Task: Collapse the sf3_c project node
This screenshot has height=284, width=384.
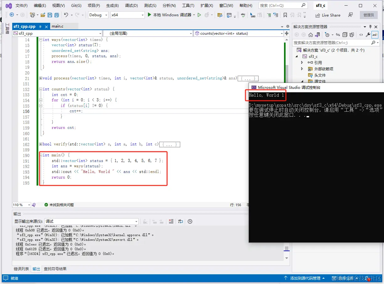Action: [297, 56]
